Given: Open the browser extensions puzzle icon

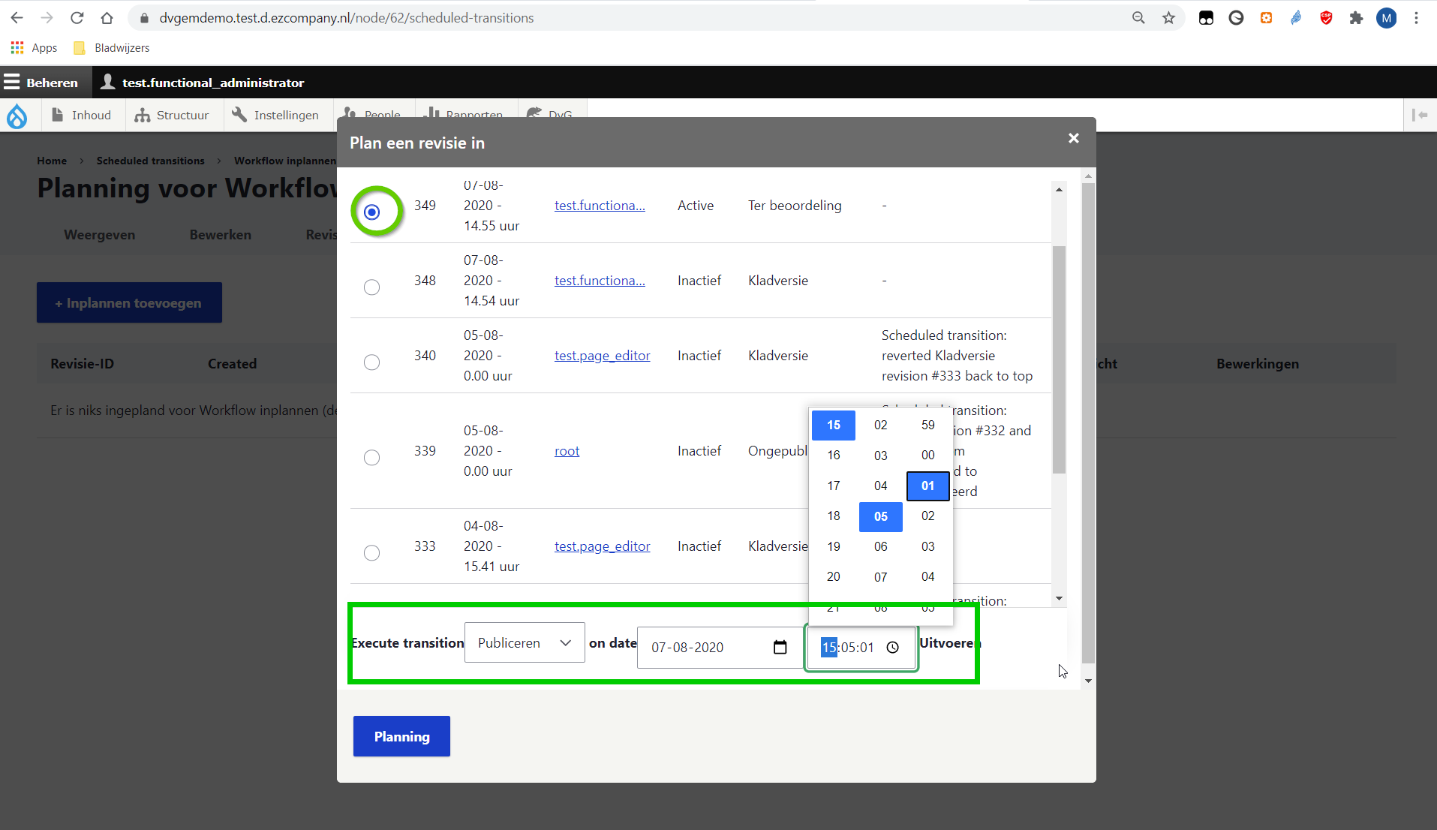Looking at the screenshot, I should [x=1355, y=18].
